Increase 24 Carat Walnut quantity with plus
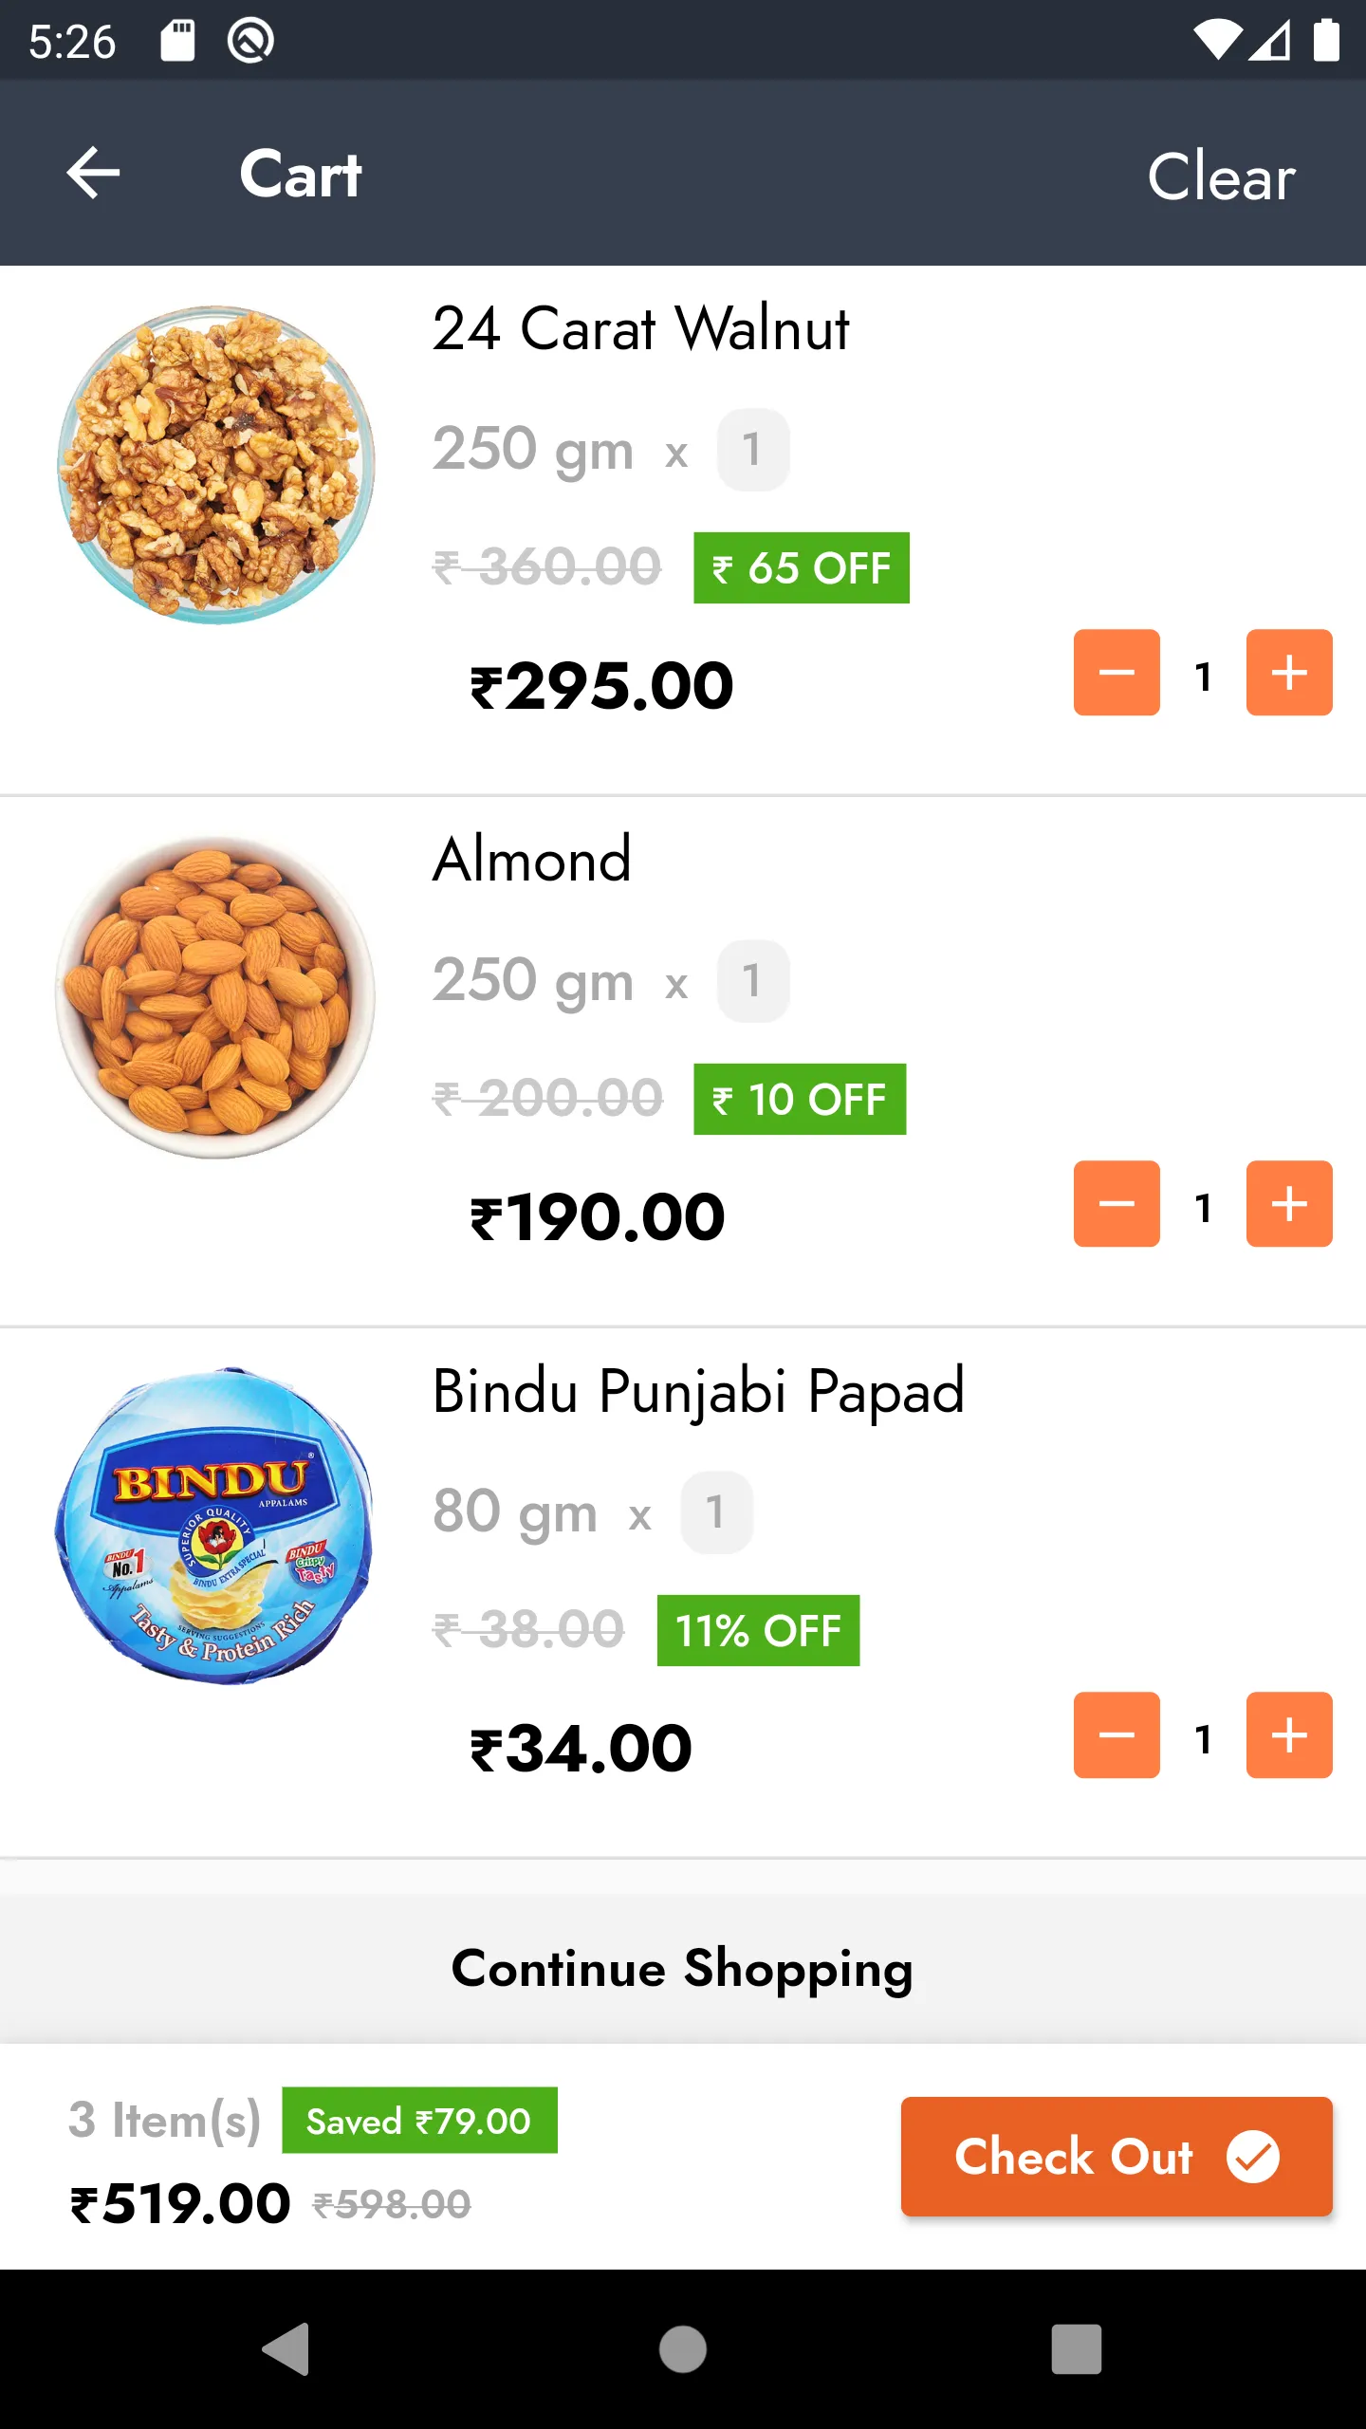Viewport: 1366px width, 2429px height. click(1289, 673)
